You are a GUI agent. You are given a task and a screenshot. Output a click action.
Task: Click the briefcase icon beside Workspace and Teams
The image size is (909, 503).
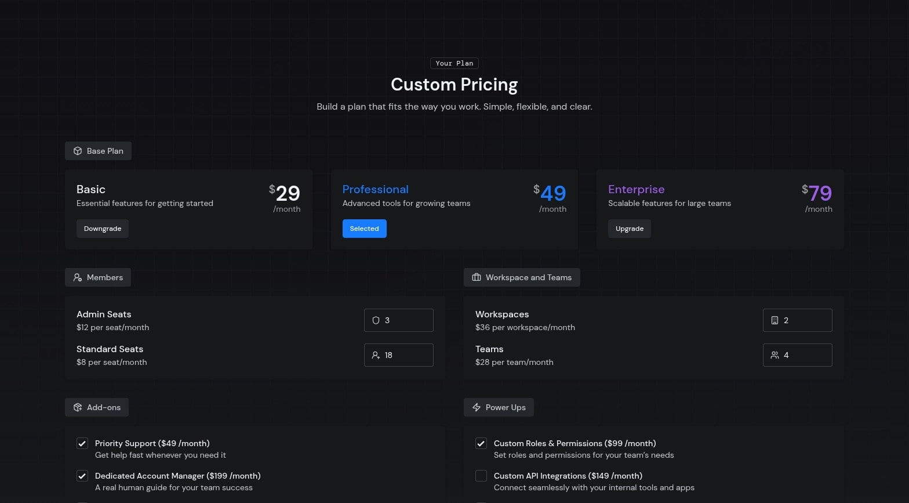[x=477, y=277]
